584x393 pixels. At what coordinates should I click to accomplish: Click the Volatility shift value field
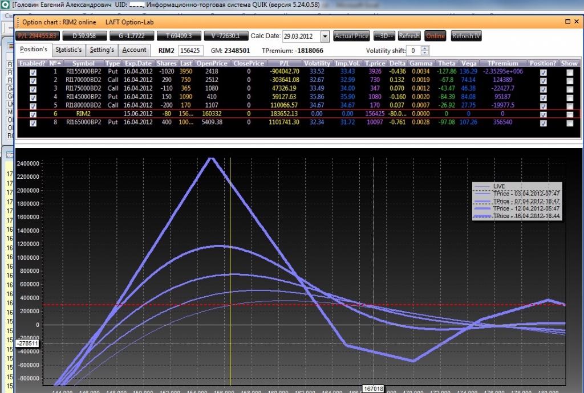click(x=414, y=51)
